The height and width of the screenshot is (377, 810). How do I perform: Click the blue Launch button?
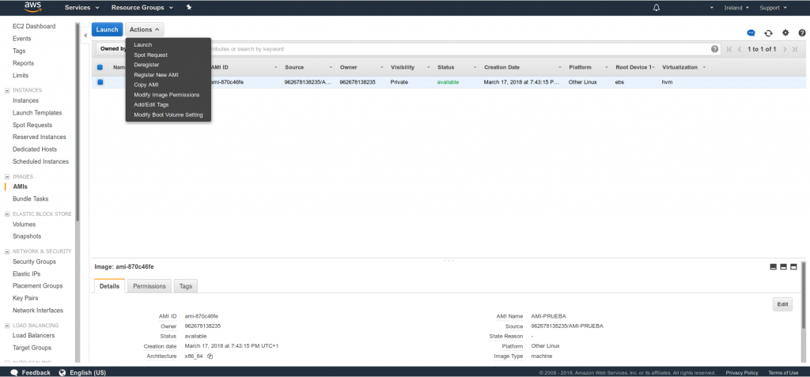tap(107, 30)
